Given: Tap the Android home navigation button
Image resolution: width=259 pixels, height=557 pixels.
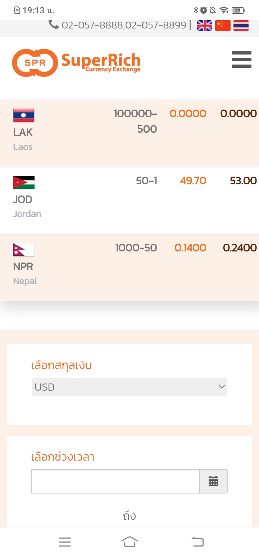Looking at the screenshot, I should 129,541.
